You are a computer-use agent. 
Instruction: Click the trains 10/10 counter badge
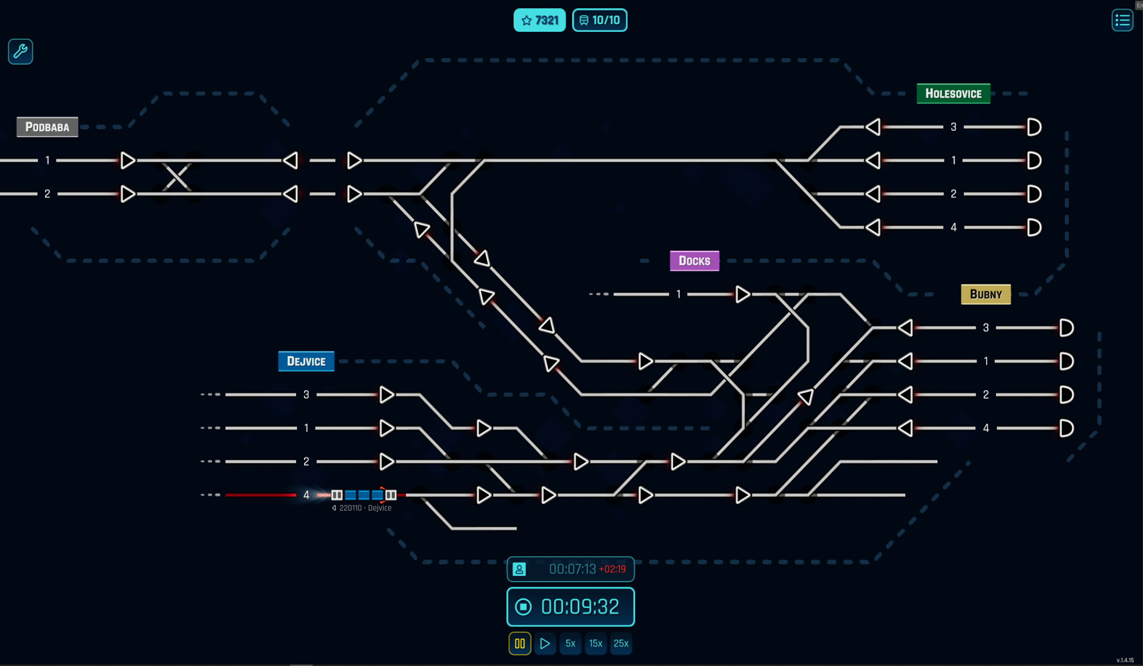[600, 21]
